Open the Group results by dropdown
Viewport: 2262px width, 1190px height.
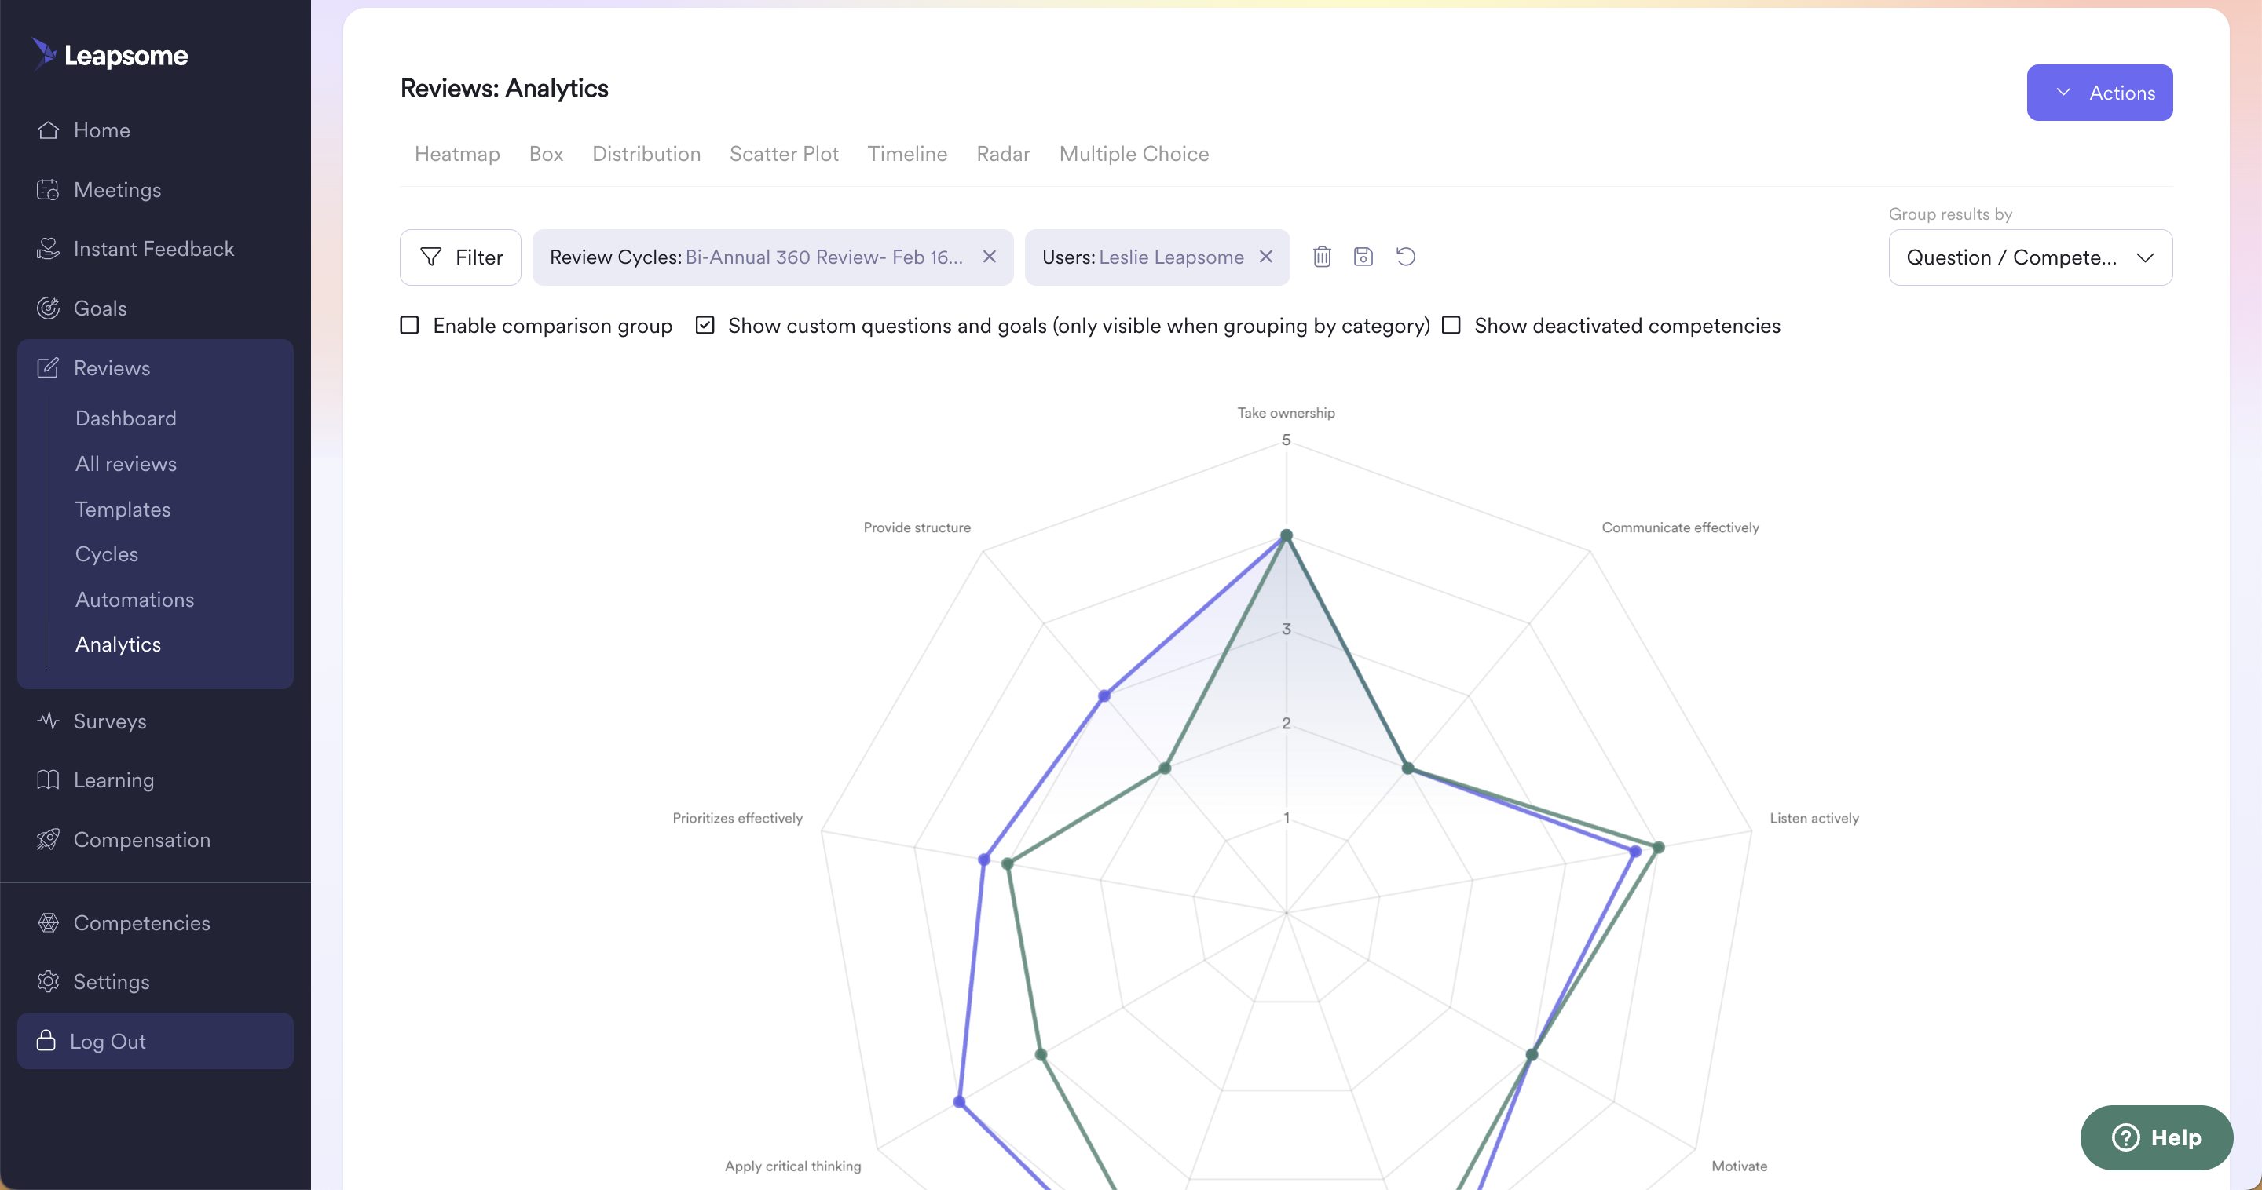click(2030, 257)
